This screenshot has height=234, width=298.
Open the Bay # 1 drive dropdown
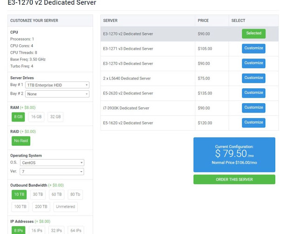pos(57,85)
